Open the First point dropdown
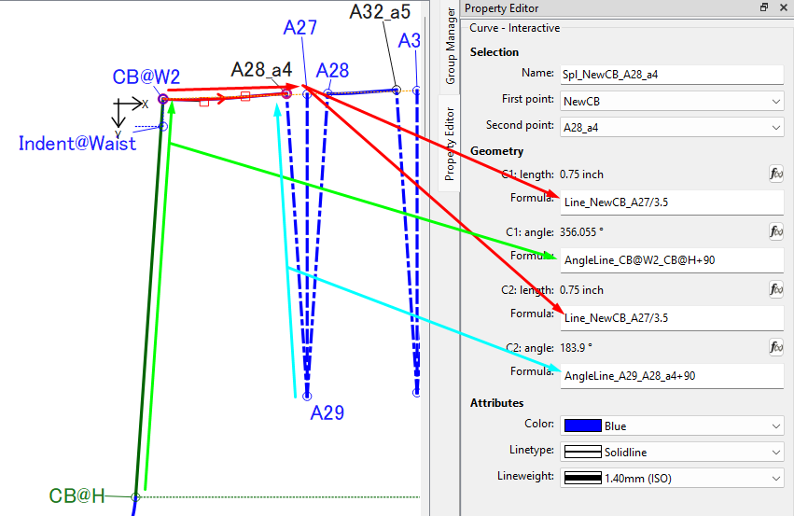Image resolution: width=794 pixels, height=516 pixels. pyautogui.click(x=672, y=102)
